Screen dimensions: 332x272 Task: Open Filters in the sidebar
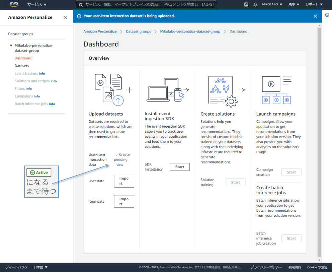(20, 89)
